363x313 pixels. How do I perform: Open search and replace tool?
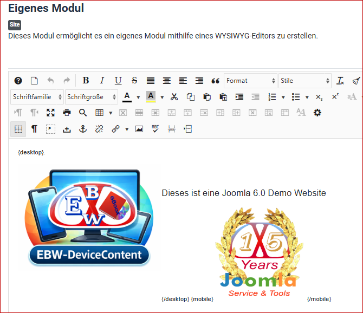(83, 113)
